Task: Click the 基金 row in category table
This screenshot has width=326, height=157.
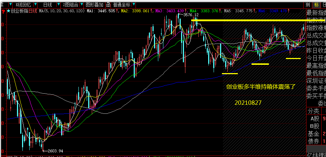Action: coord(316,134)
